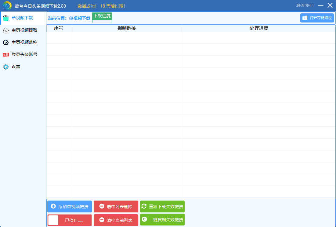The image size is (336, 227).
Task: Open the 主页视频提取 page
Action: (x=24, y=30)
